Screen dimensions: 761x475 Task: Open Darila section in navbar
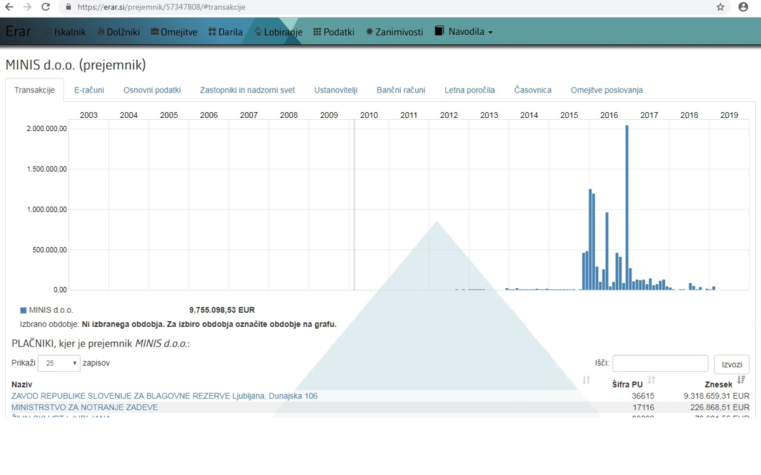(226, 32)
